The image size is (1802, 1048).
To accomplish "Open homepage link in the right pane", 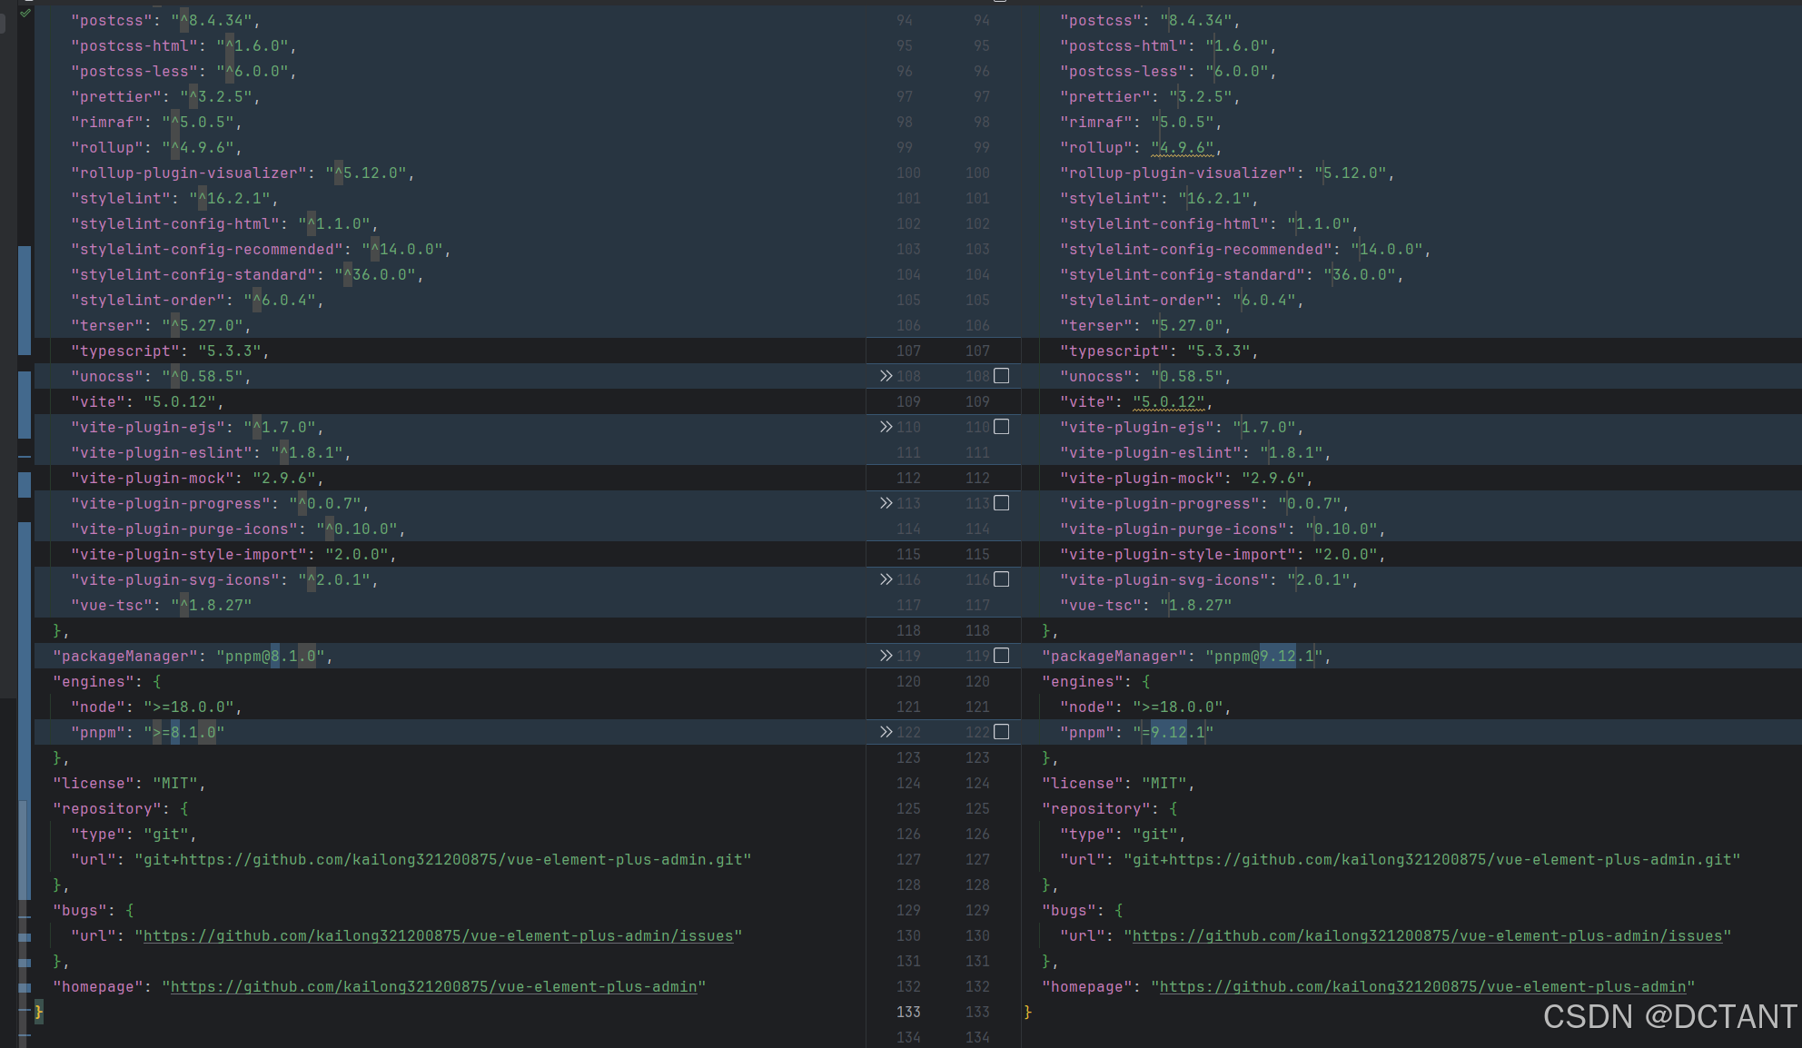I will [x=1422, y=987].
